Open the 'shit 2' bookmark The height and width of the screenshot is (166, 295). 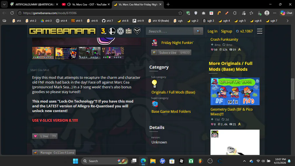tap(31, 21)
